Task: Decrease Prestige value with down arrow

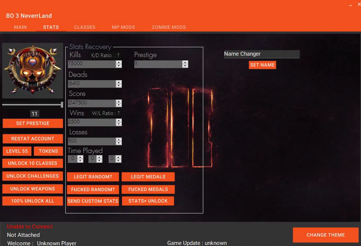Action: point(185,66)
